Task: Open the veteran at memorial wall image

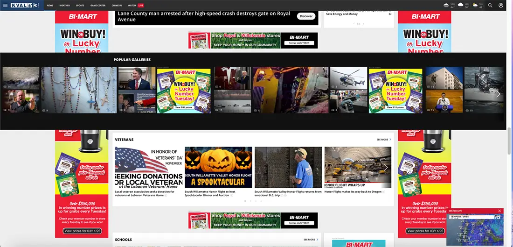Action: [x=288, y=168]
